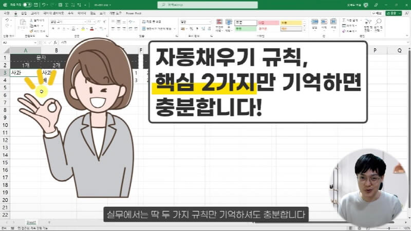The image size is (411, 231).
Task: Click the fill color bucket icon
Action: tap(83, 29)
